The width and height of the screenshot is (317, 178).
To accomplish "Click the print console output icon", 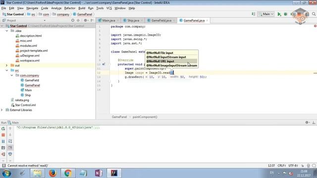I will pos(10,154).
